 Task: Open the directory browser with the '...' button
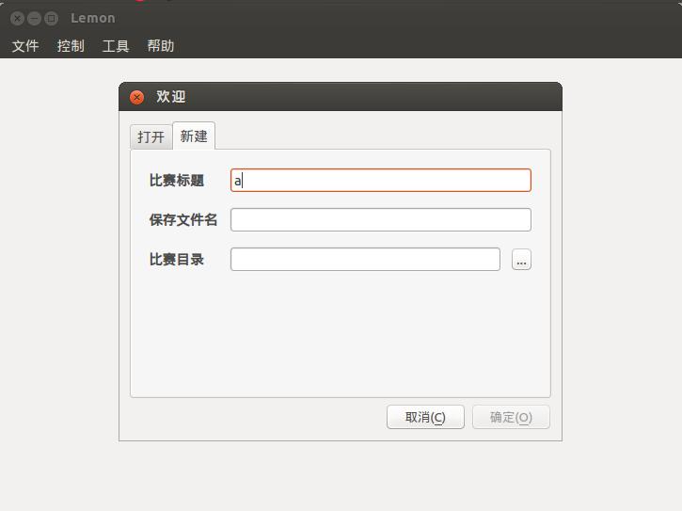521,260
